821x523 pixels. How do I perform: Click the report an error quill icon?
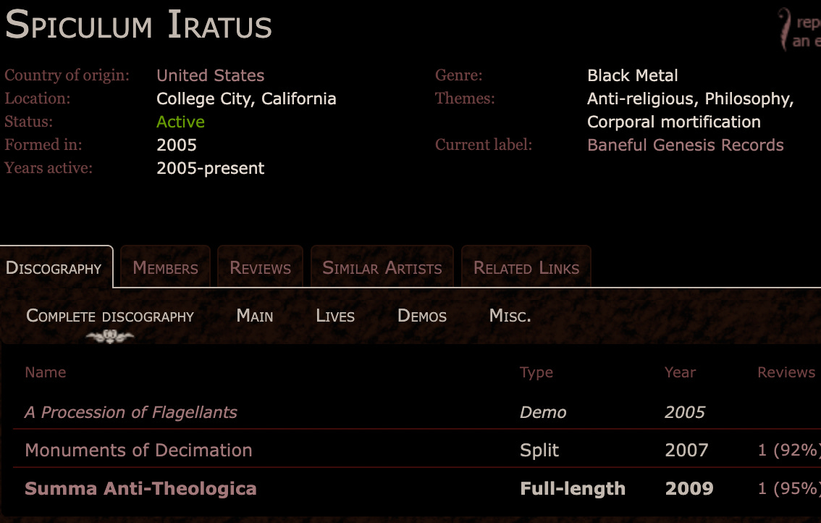pos(785,29)
